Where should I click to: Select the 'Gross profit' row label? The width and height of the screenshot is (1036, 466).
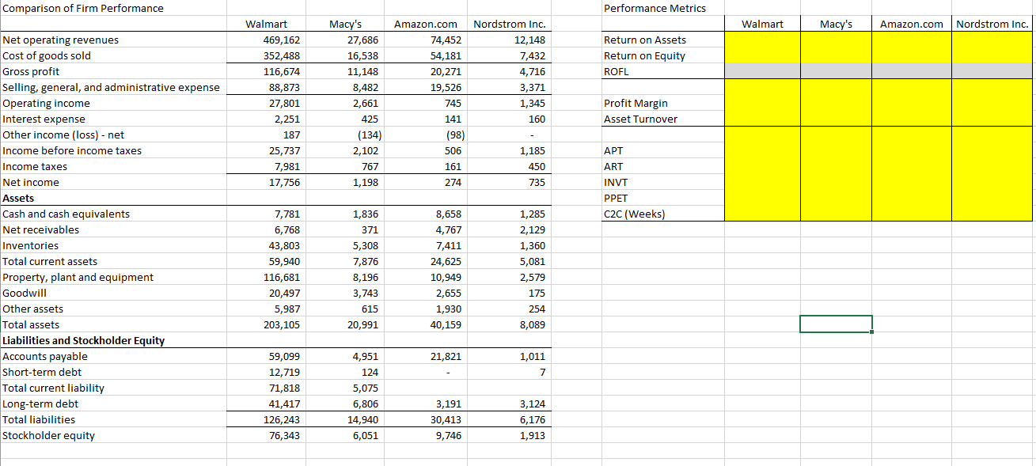point(31,71)
